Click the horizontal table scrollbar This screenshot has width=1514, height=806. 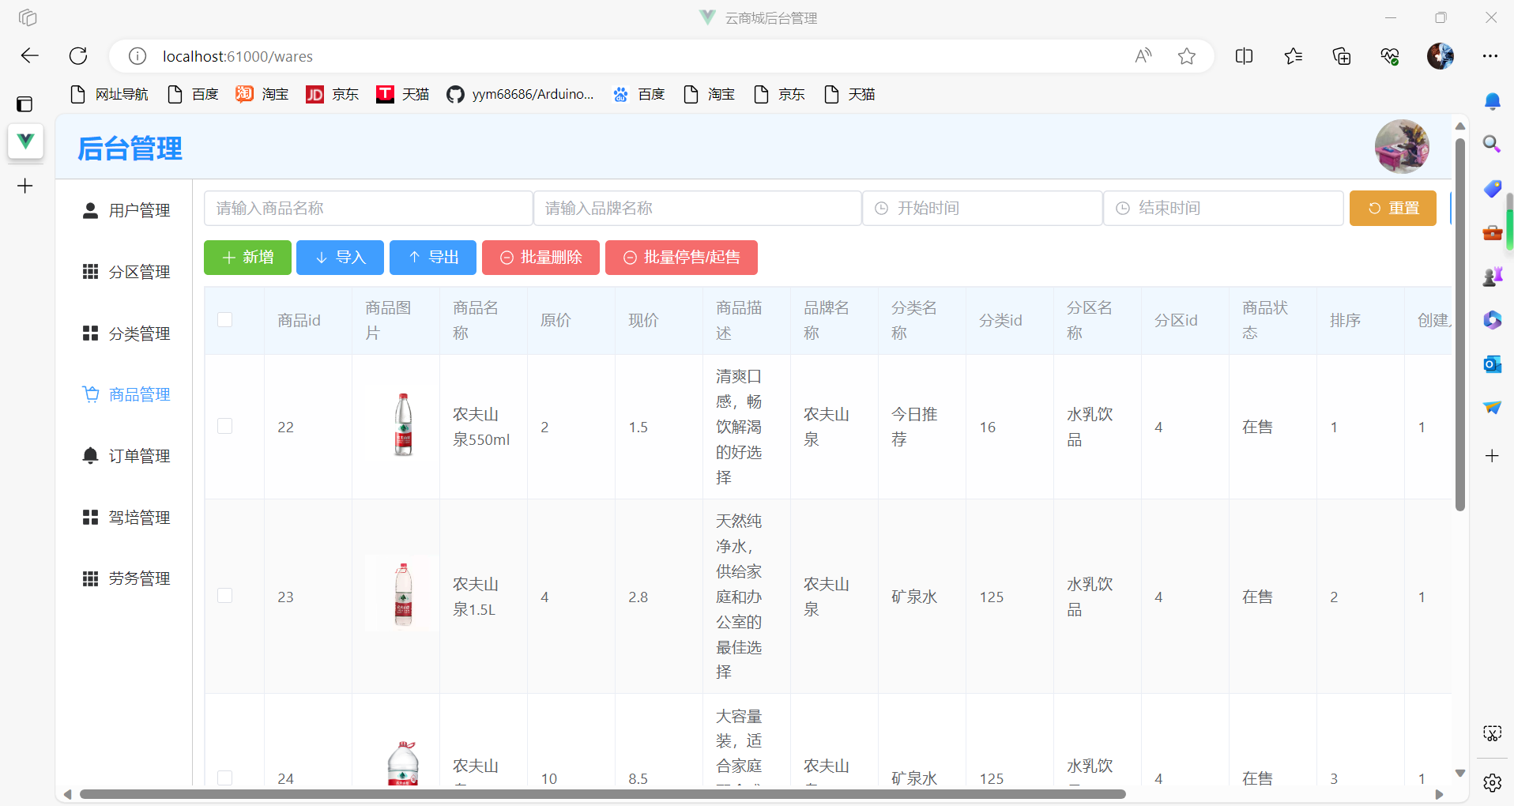(x=603, y=794)
